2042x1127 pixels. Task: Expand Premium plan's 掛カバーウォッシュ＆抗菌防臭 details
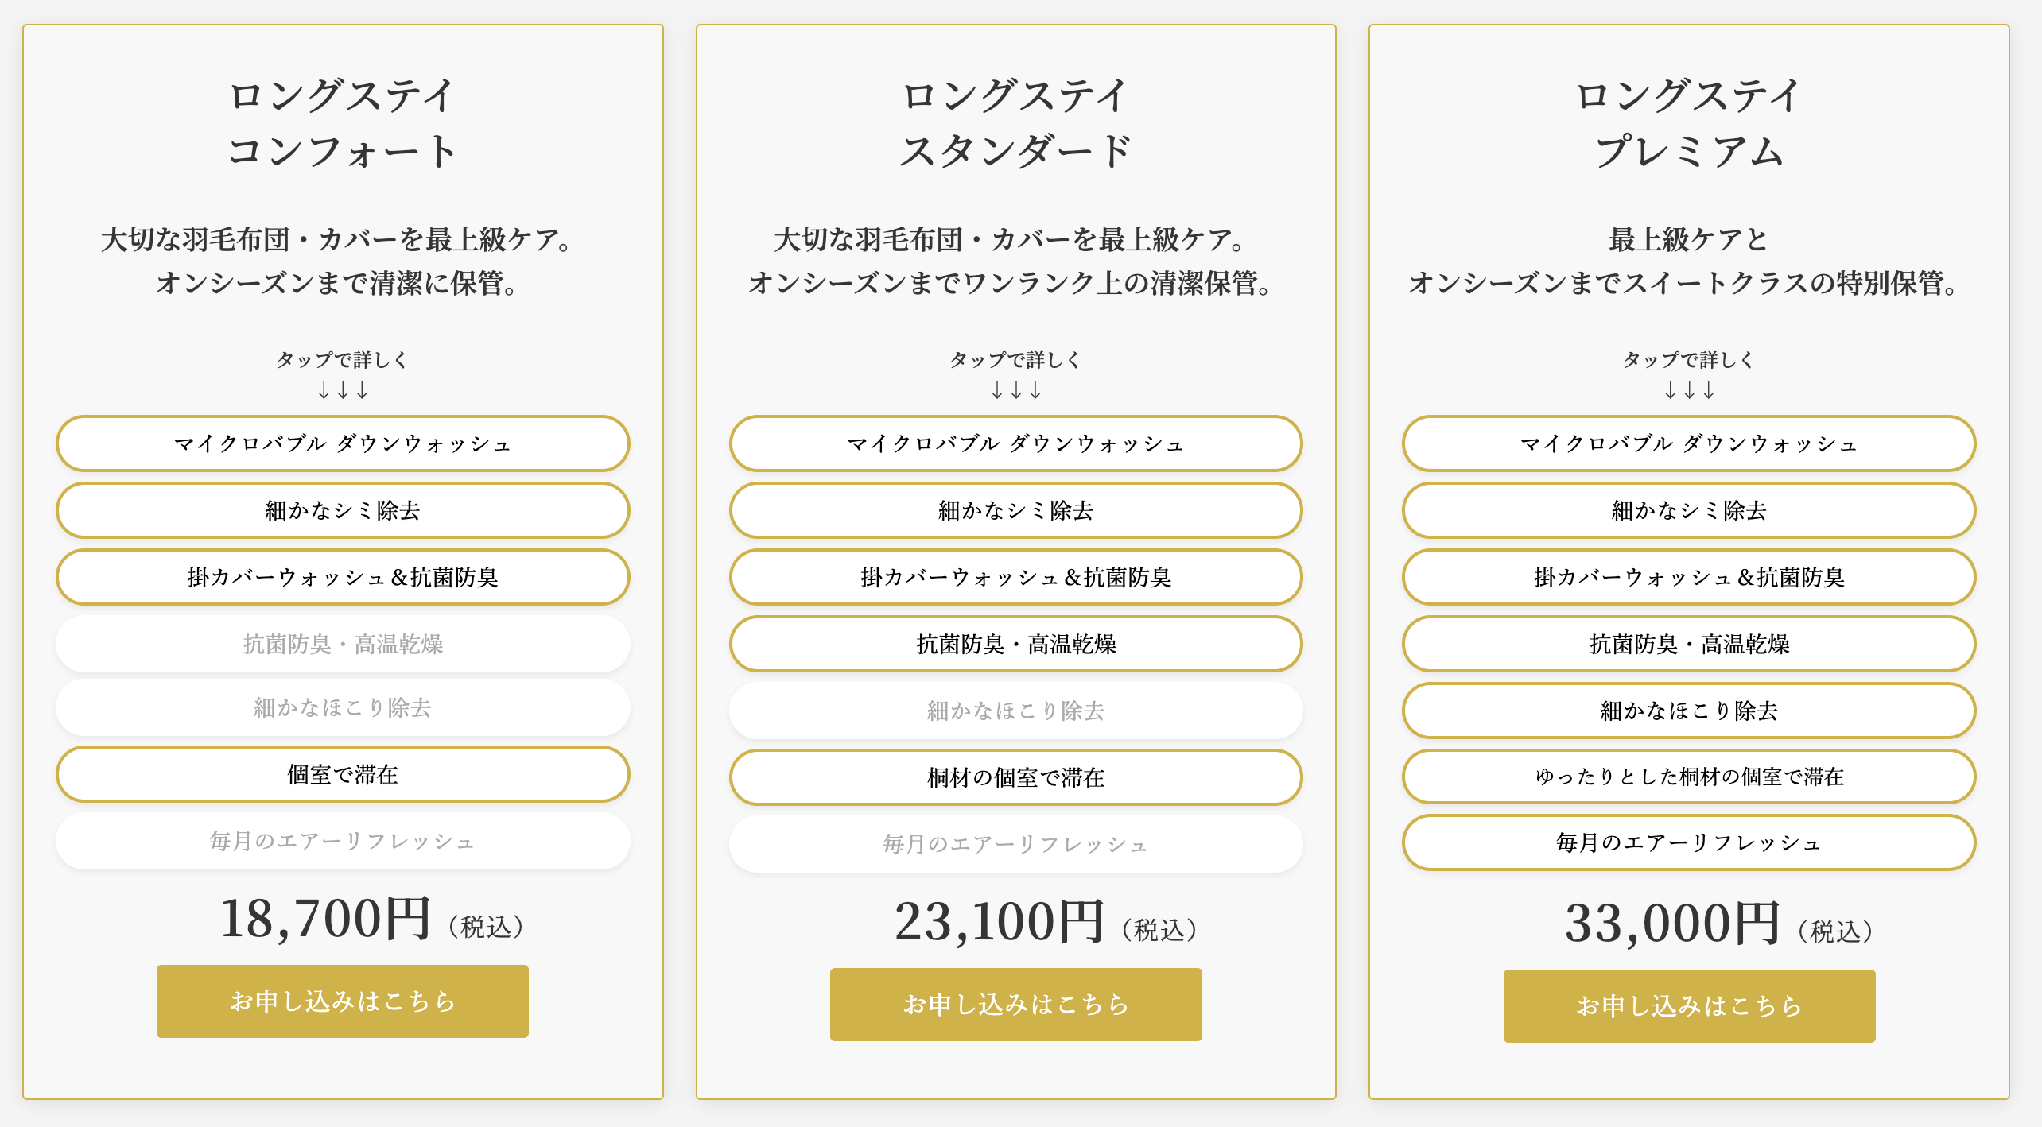(1689, 577)
